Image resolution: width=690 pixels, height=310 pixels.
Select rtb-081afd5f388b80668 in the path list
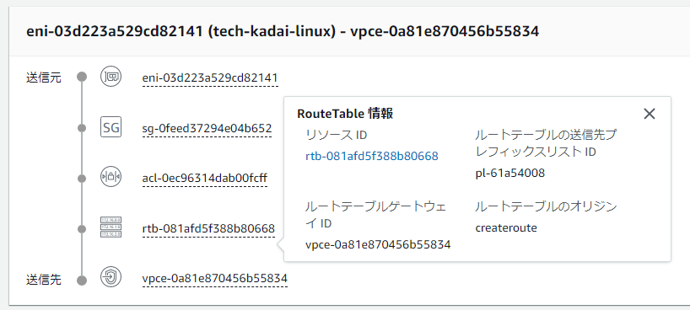click(x=208, y=228)
